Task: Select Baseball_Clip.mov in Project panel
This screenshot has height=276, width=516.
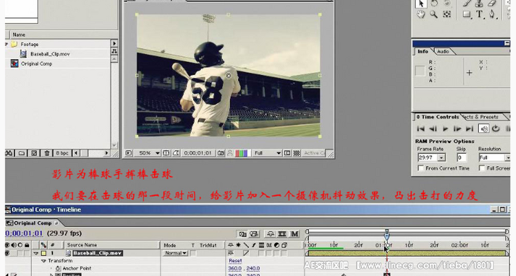Action: pyautogui.click(x=50, y=54)
